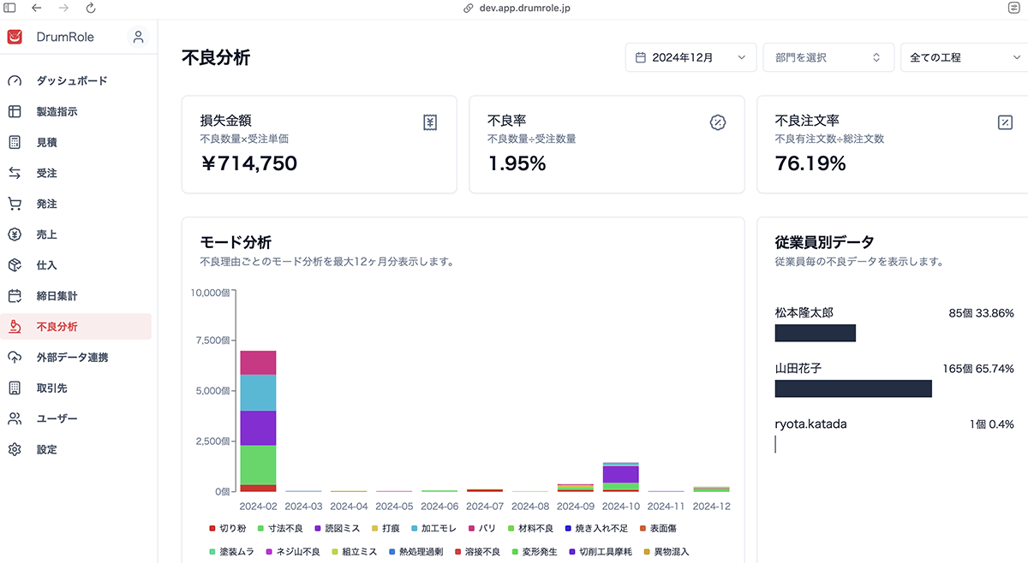
Task: Select 外部データ連携 menu item
Action: pyautogui.click(x=72, y=357)
